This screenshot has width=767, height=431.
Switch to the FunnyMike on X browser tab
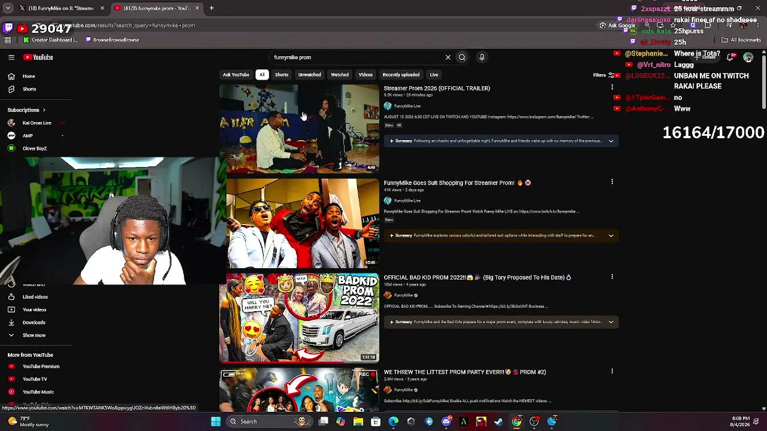[x=62, y=8]
